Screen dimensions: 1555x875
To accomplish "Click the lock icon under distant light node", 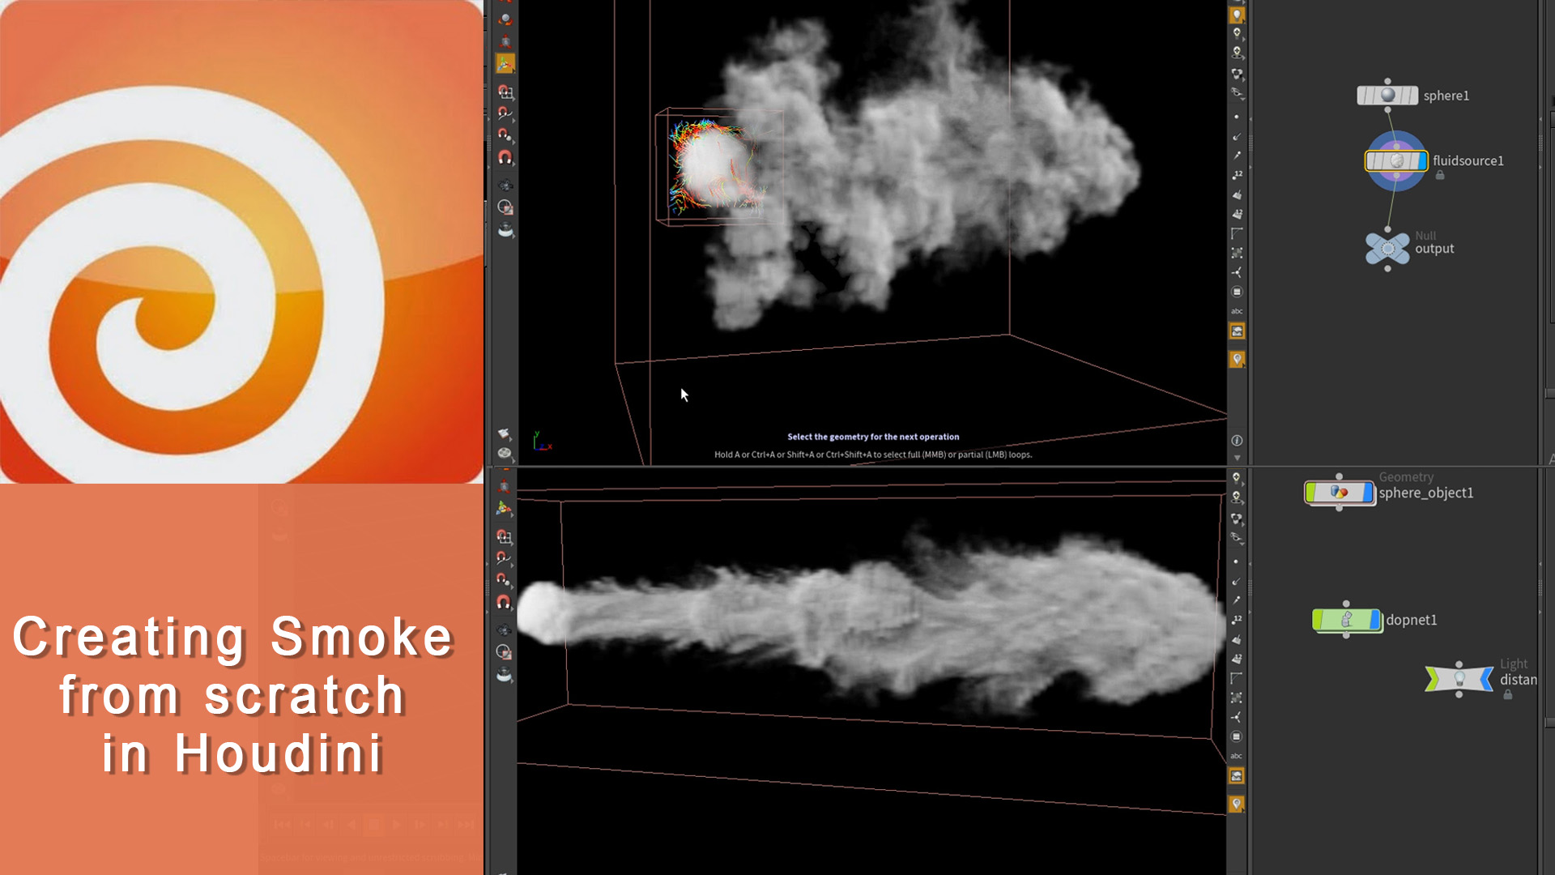I will pyautogui.click(x=1508, y=694).
